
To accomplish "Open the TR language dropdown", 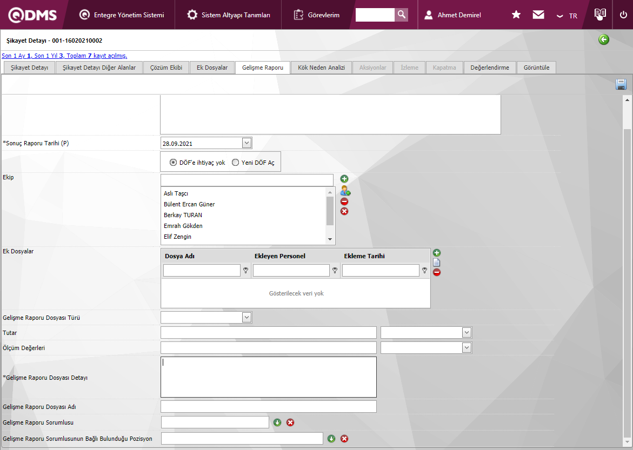I will pyautogui.click(x=567, y=16).
